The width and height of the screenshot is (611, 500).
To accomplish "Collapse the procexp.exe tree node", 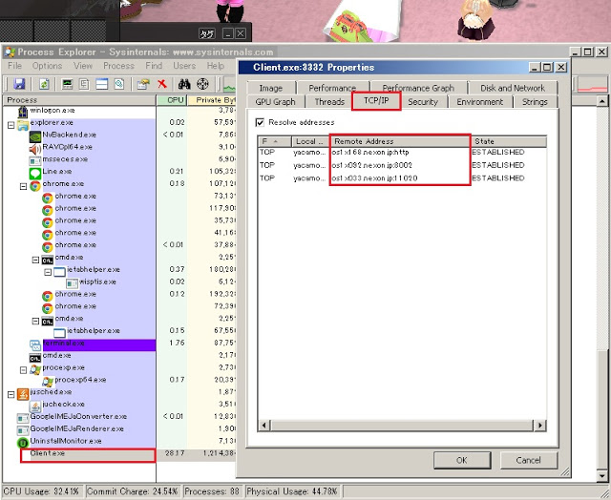I will (23, 370).
